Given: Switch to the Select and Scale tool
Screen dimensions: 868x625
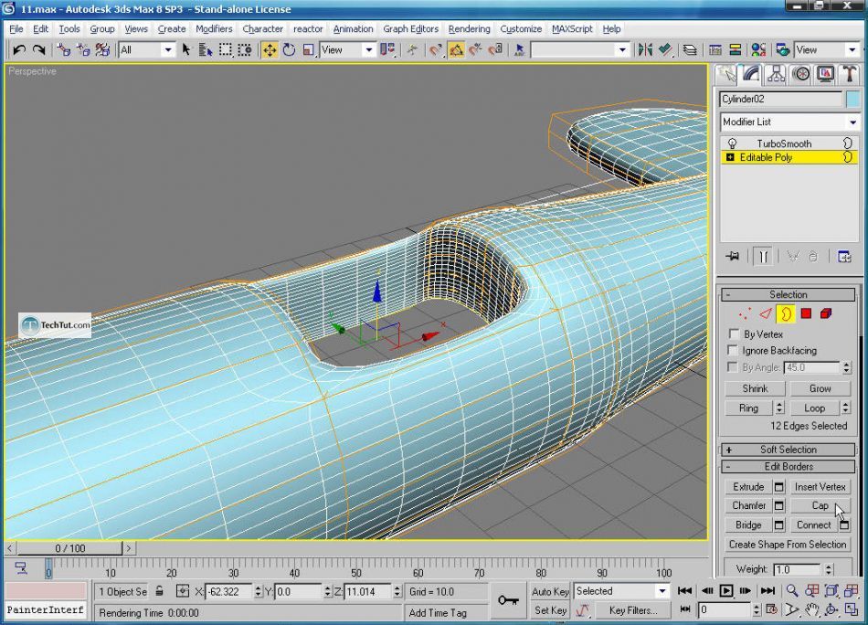Looking at the screenshot, I should tap(308, 50).
